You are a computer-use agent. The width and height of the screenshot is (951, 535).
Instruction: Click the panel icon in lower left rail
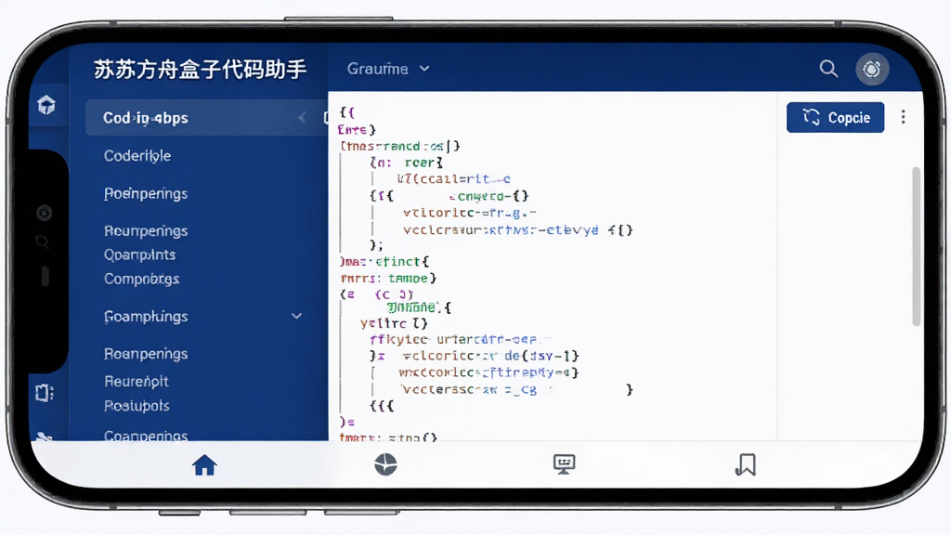point(45,393)
